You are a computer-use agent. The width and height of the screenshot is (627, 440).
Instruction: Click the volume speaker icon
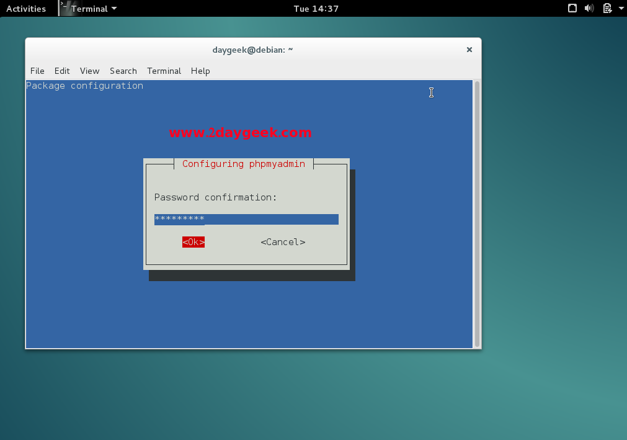click(589, 8)
